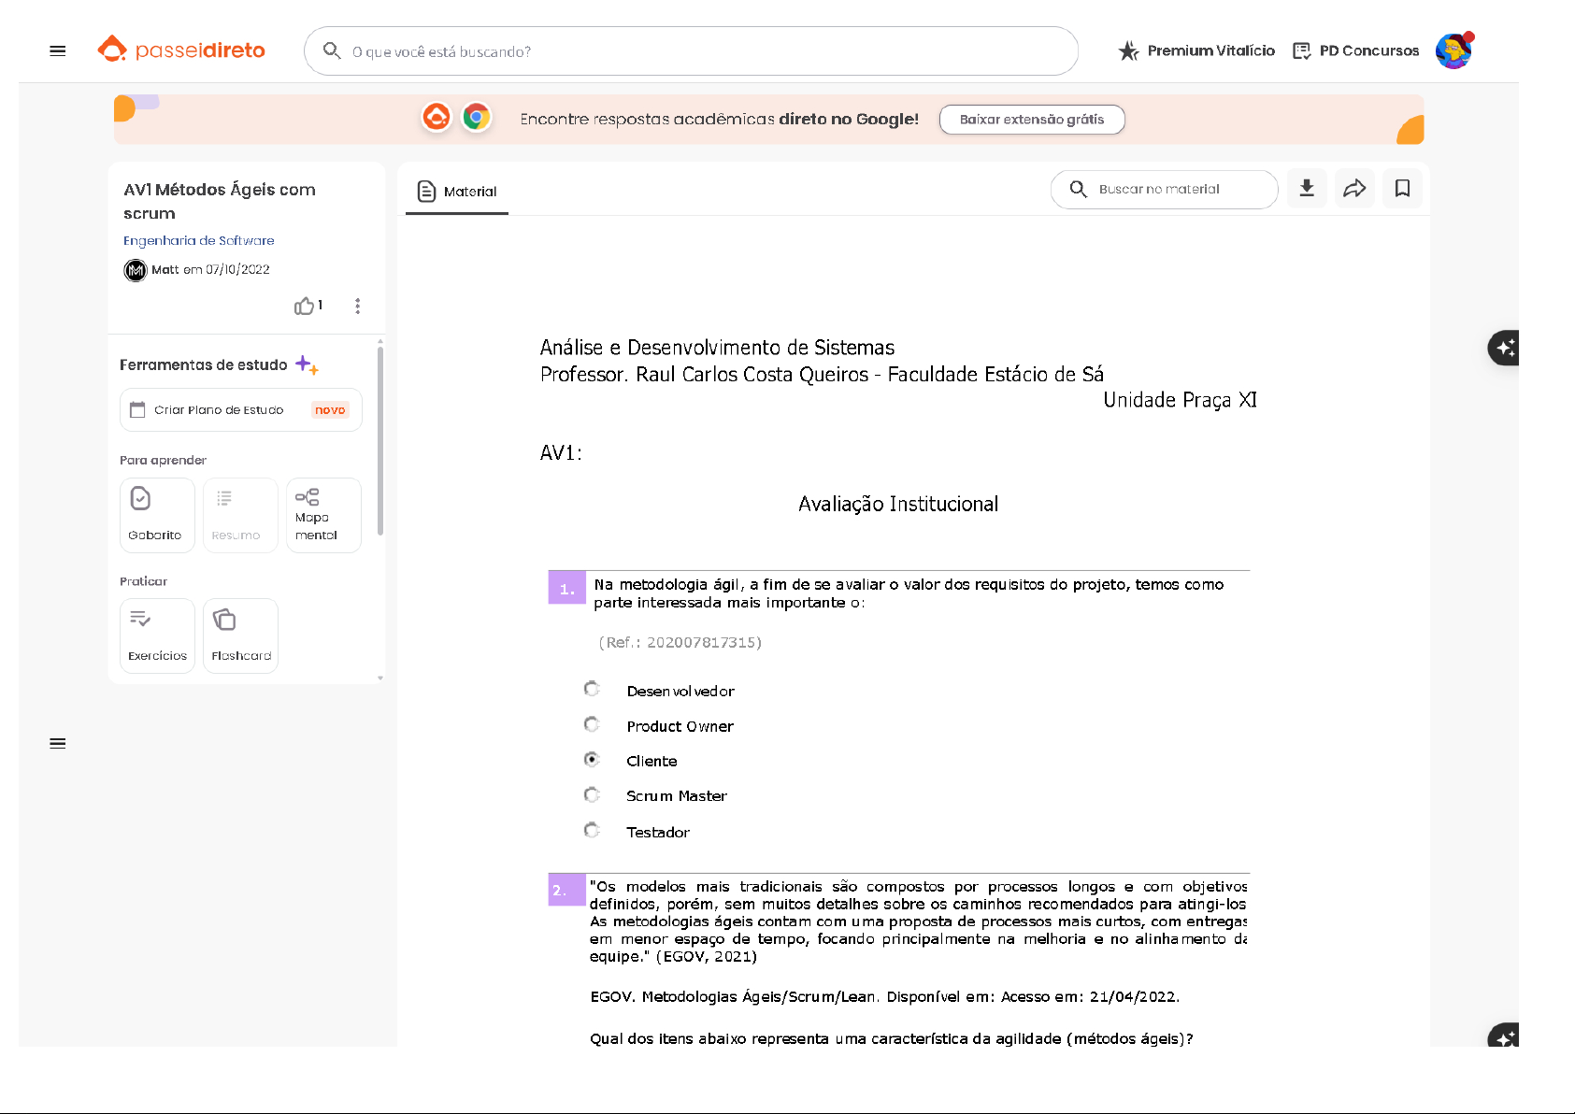Viewport: 1575px width, 1114px height.
Task: Select the Product Owner radio option
Action: click(x=592, y=724)
